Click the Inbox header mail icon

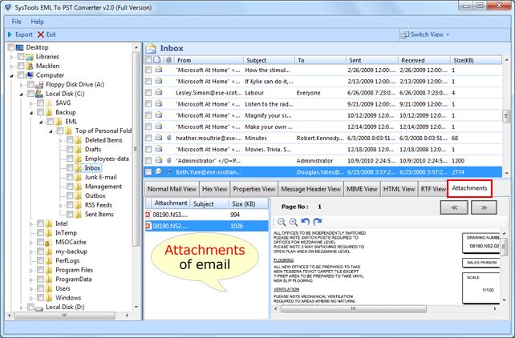tap(151, 49)
